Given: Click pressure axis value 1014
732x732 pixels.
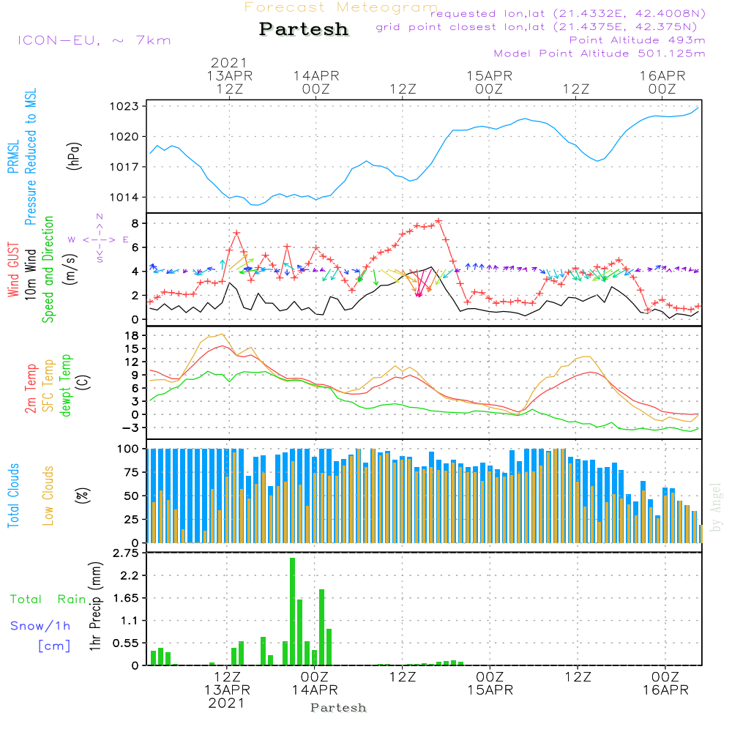Looking at the screenshot, I should click(124, 198).
